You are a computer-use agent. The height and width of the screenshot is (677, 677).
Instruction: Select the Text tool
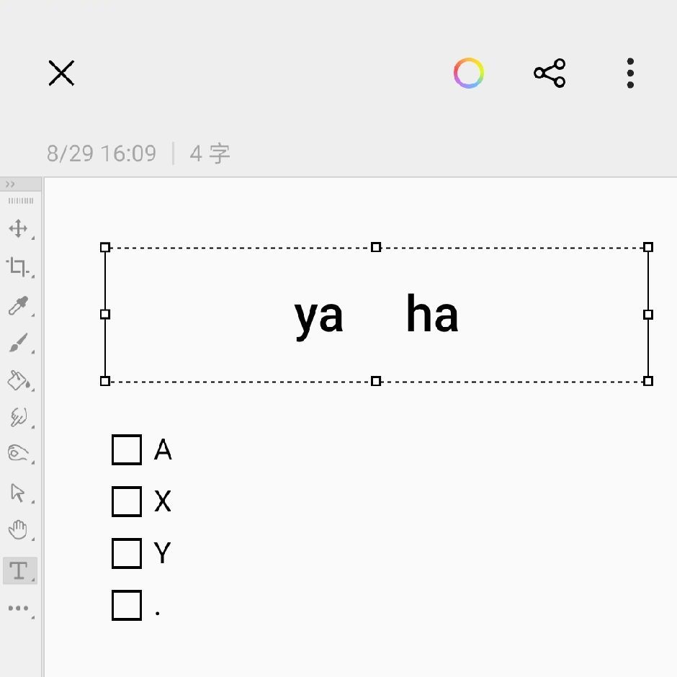tap(18, 571)
